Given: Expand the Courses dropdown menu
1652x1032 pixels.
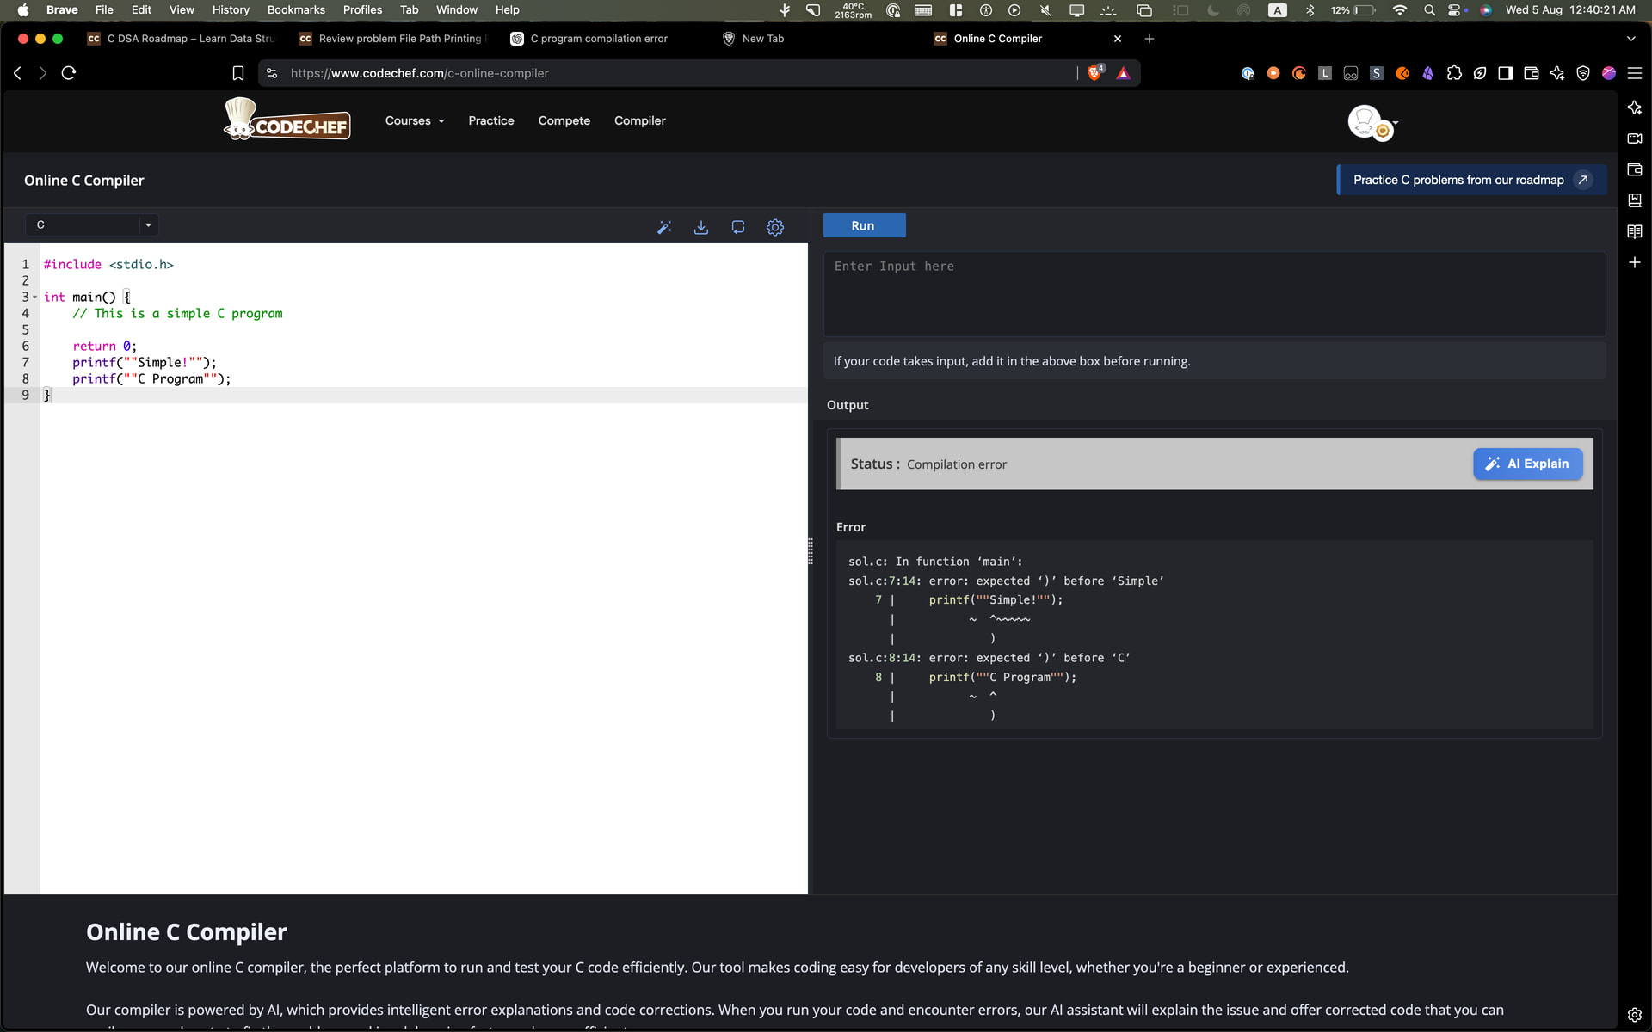Looking at the screenshot, I should coord(415,120).
